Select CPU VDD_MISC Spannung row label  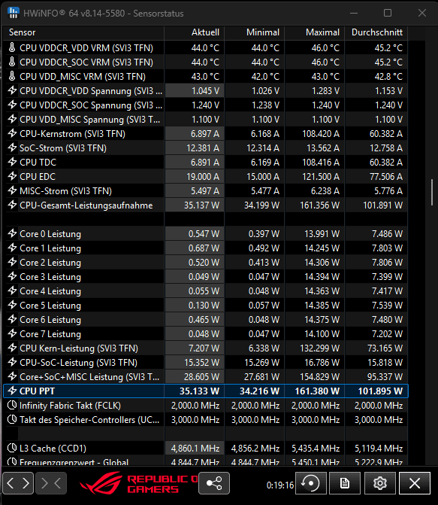89,120
